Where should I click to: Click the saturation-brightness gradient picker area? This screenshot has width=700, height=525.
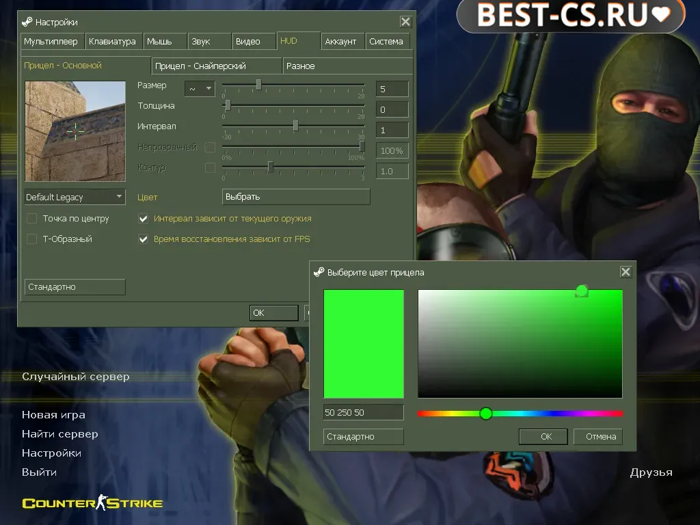pyautogui.click(x=520, y=344)
